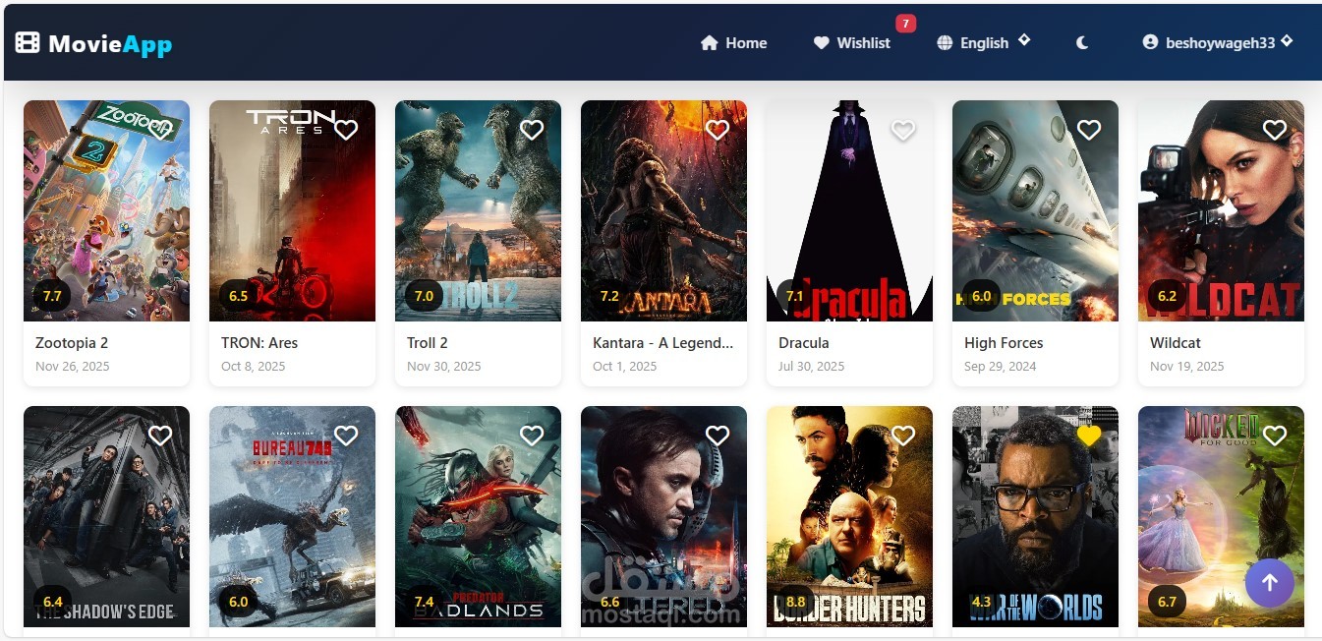Toggle the heart on Border Hunters poster
Screen dimensions: 1322x641
pyautogui.click(x=903, y=436)
